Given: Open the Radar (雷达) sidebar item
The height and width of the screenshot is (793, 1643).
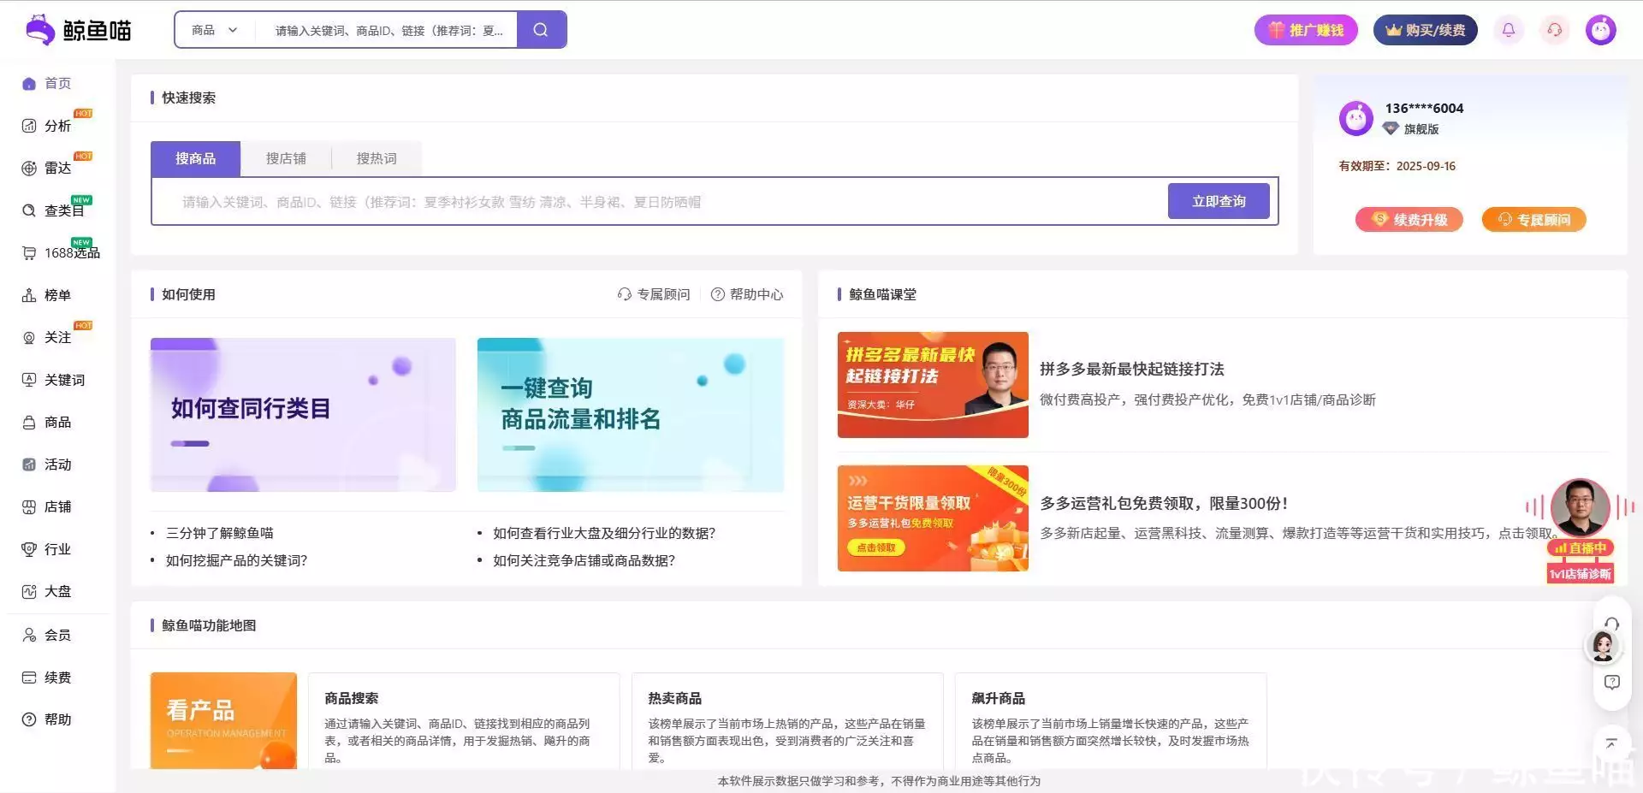Looking at the screenshot, I should click(x=57, y=169).
